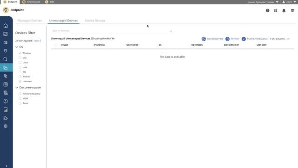Open the settings gear icon in sidebar
Viewport: 298px width, 168px height.
click(x=6, y=126)
